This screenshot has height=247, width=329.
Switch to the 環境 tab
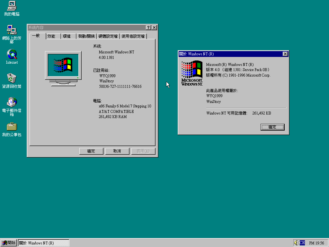click(69, 36)
